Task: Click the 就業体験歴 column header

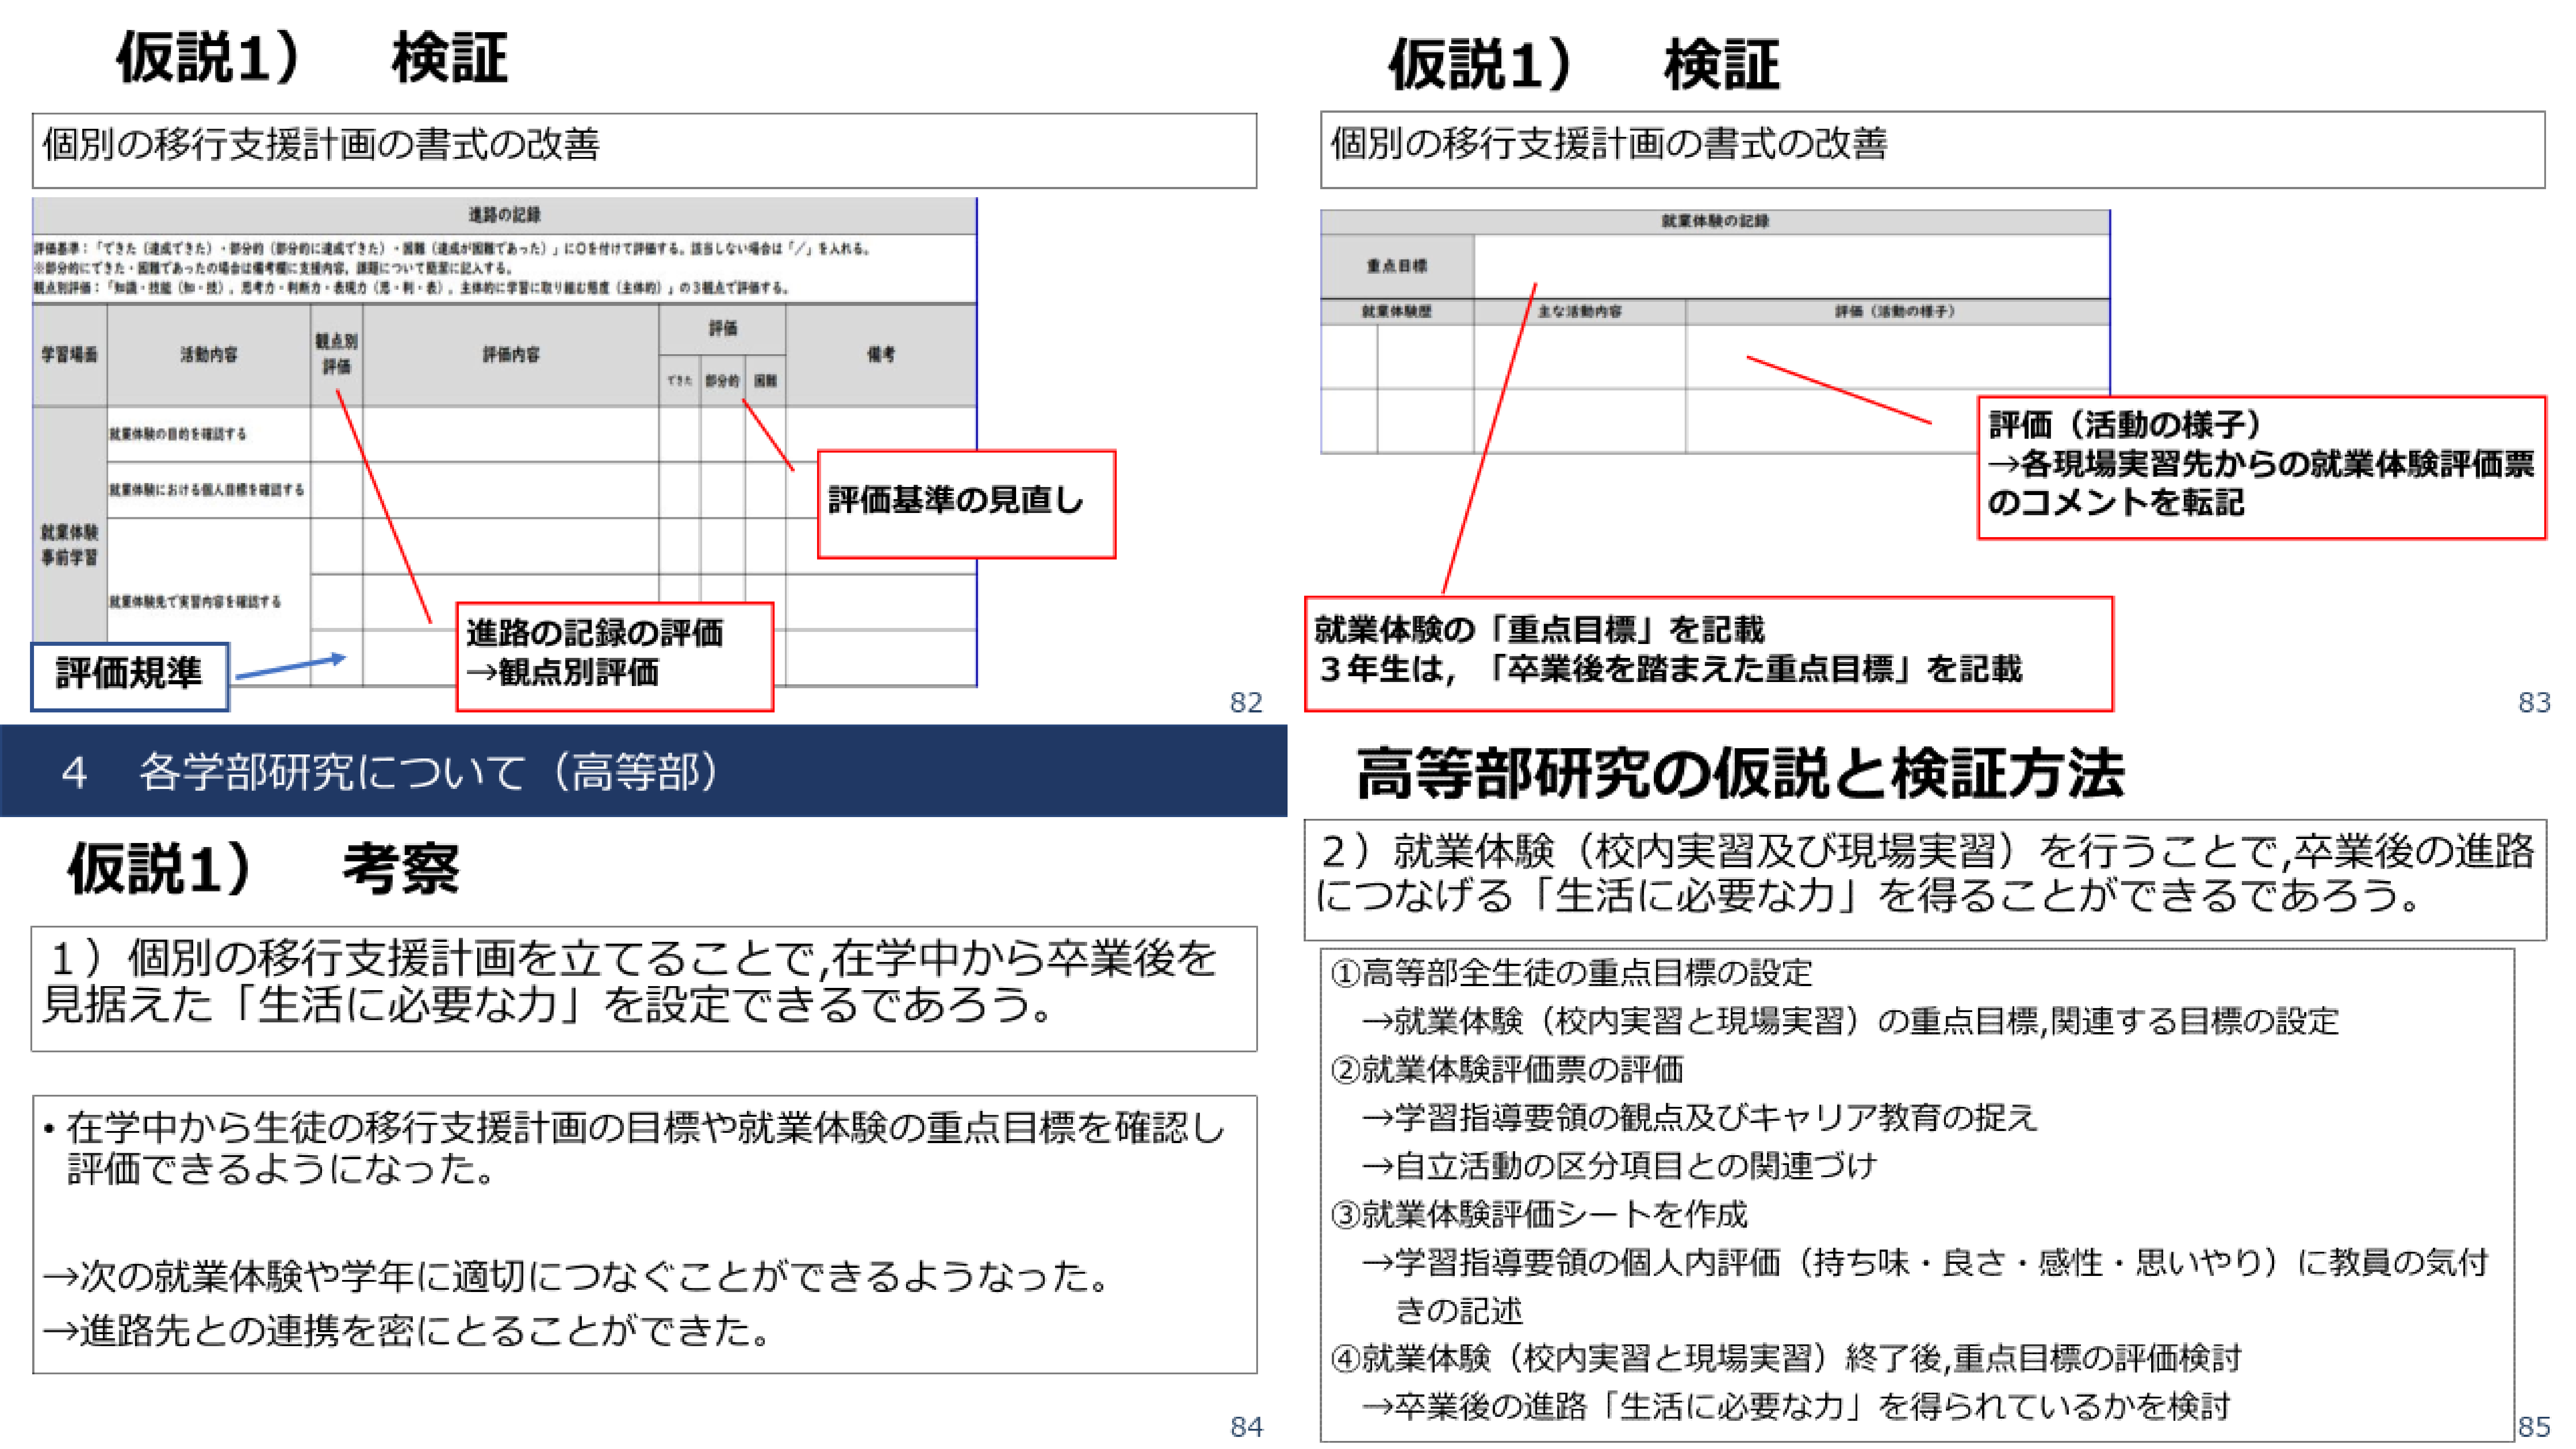Action: coord(1397,312)
